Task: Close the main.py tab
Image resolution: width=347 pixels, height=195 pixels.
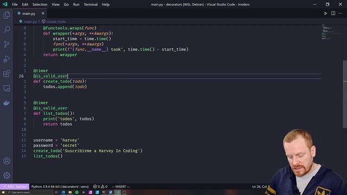Action: coord(43,14)
